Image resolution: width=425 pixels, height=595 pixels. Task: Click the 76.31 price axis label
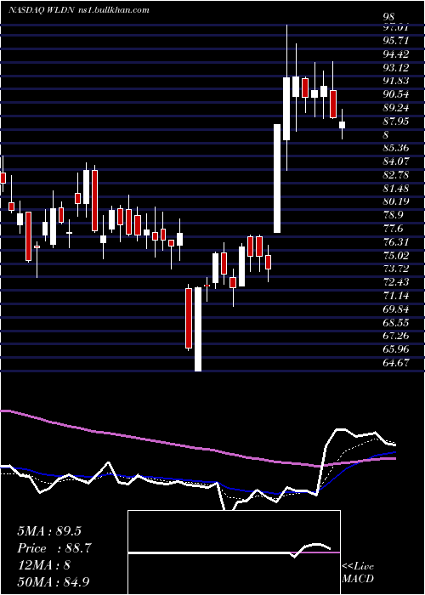(x=396, y=241)
